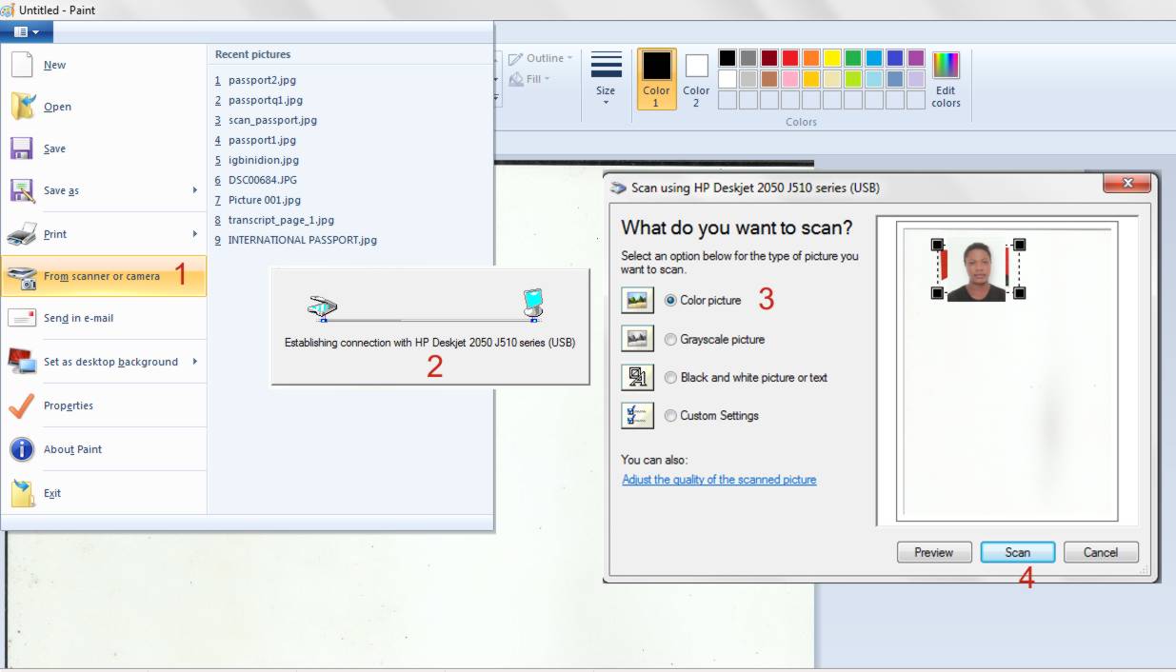Viewport: 1176px width, 672px height.
Task: Choose Send in e-mail menu entry
Action: (x=104, y=318)
